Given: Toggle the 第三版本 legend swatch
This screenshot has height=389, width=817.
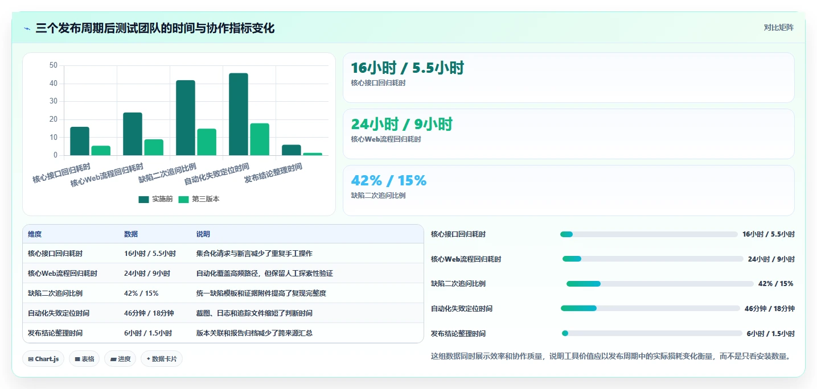Looking at the screenshot, I should [x=183, y=199].
